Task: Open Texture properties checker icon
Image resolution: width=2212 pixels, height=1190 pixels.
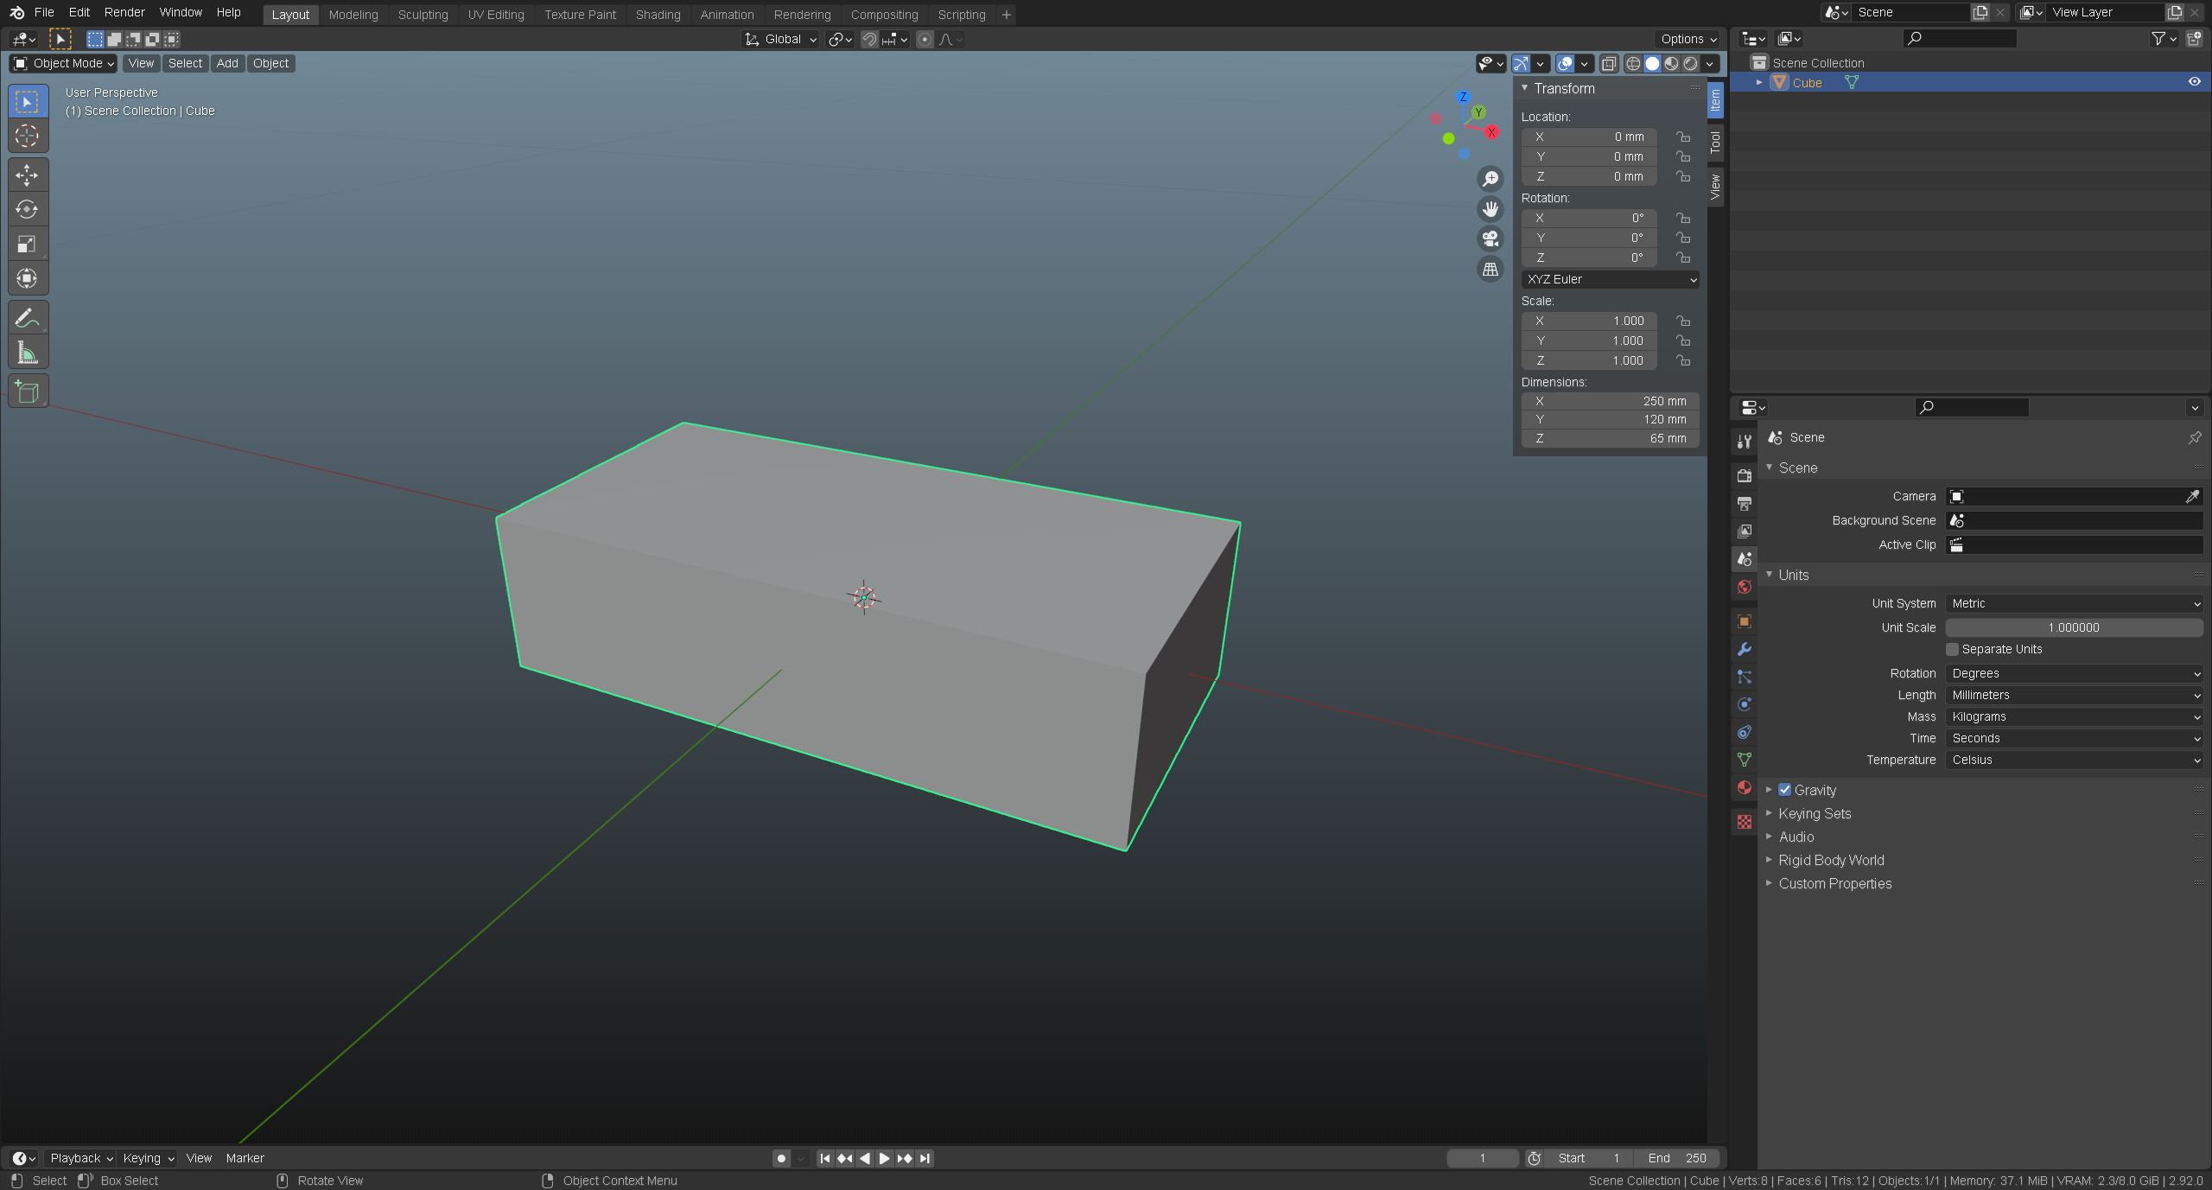Action: pos(1745,822)
